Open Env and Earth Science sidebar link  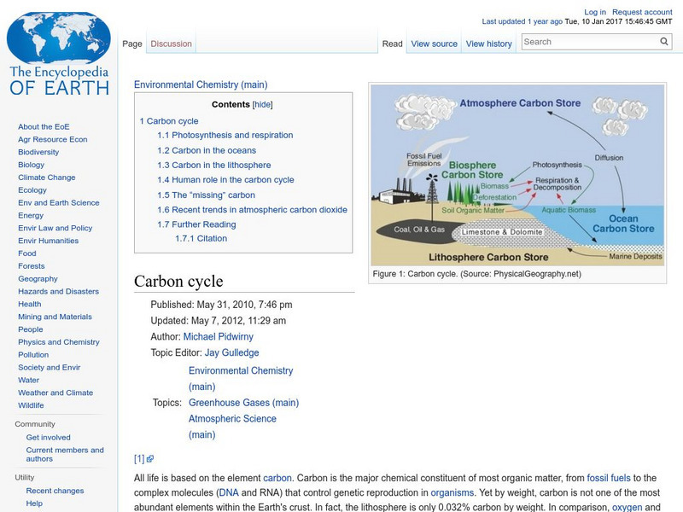(x=59, y=202)
